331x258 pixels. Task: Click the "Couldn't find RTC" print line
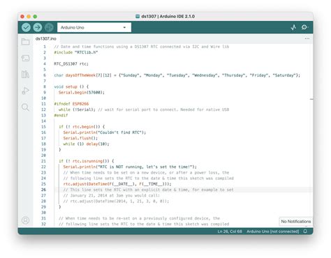[x=105, y=132]
